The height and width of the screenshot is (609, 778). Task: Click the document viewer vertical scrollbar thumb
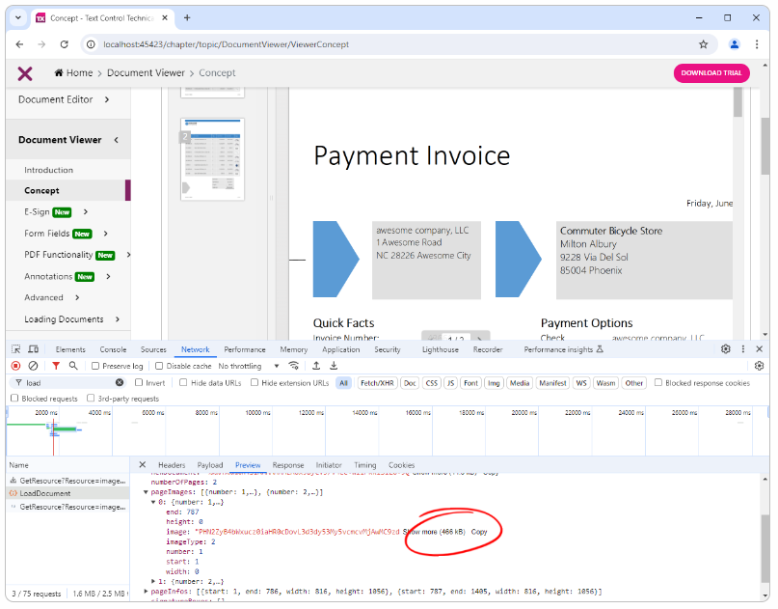pos(738,102)
